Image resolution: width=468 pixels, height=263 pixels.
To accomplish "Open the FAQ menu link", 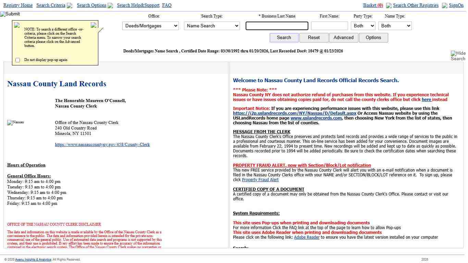I will pyautogui.click(x=167, y=5).
